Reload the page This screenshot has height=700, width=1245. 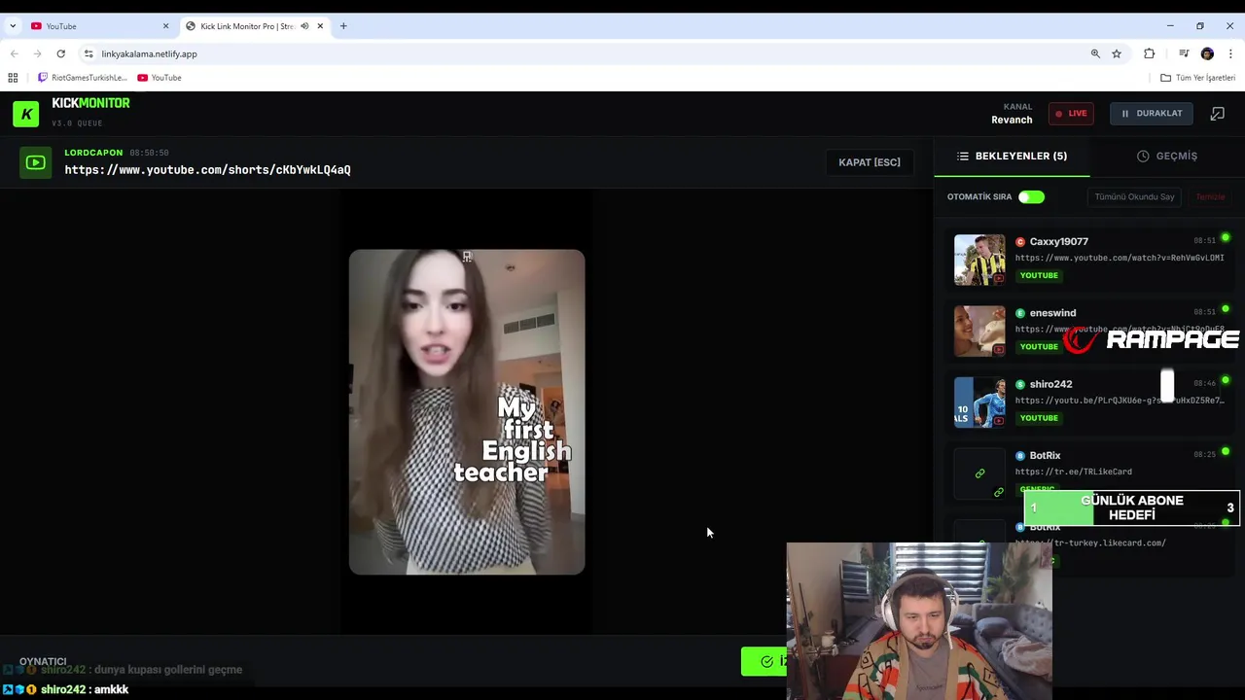(x=60, y=53)
